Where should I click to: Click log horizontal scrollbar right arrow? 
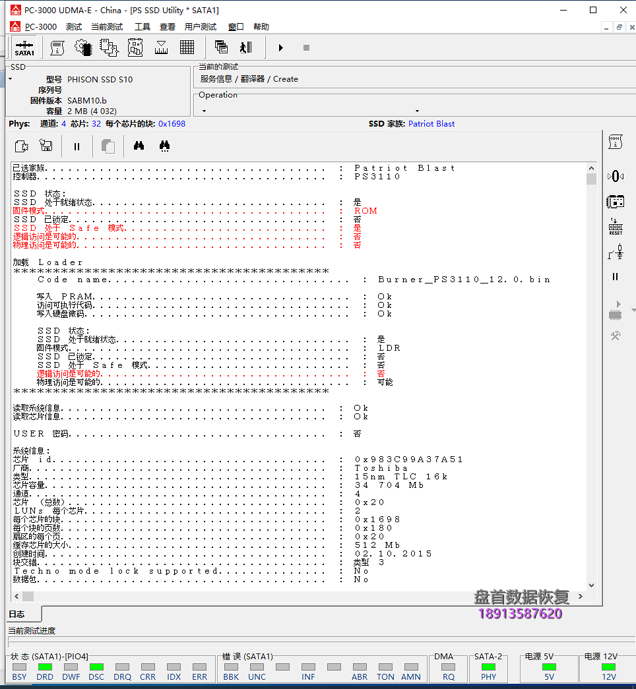point(581,596)
